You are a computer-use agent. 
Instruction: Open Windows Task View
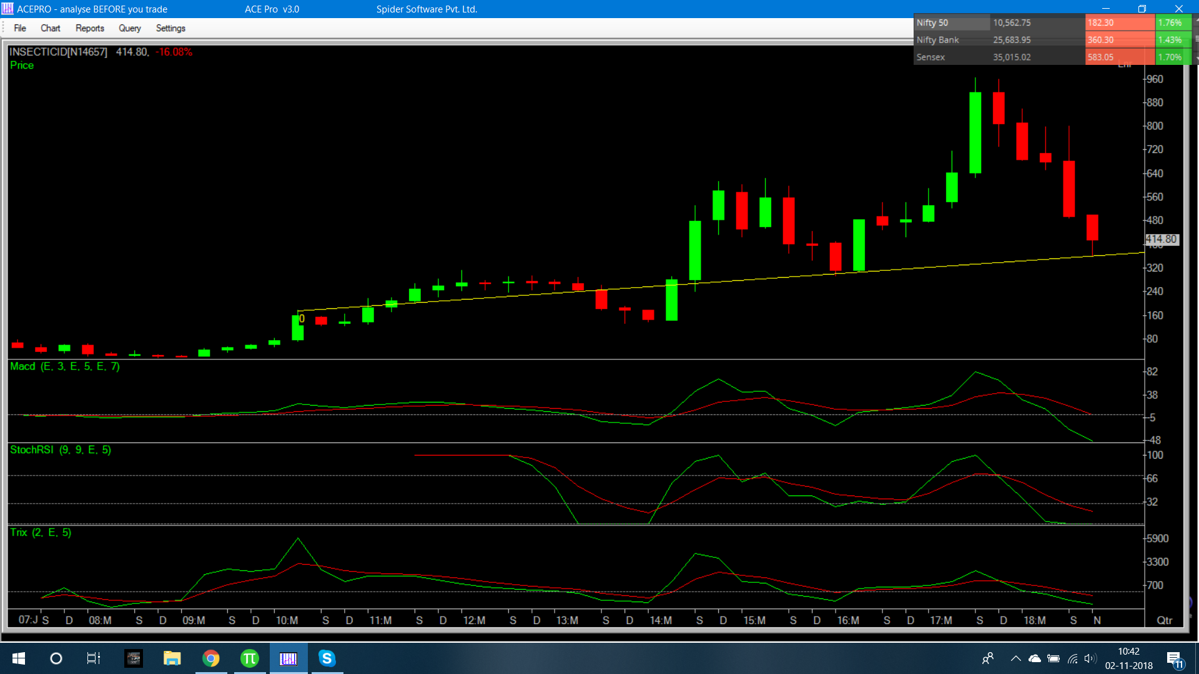93,658
